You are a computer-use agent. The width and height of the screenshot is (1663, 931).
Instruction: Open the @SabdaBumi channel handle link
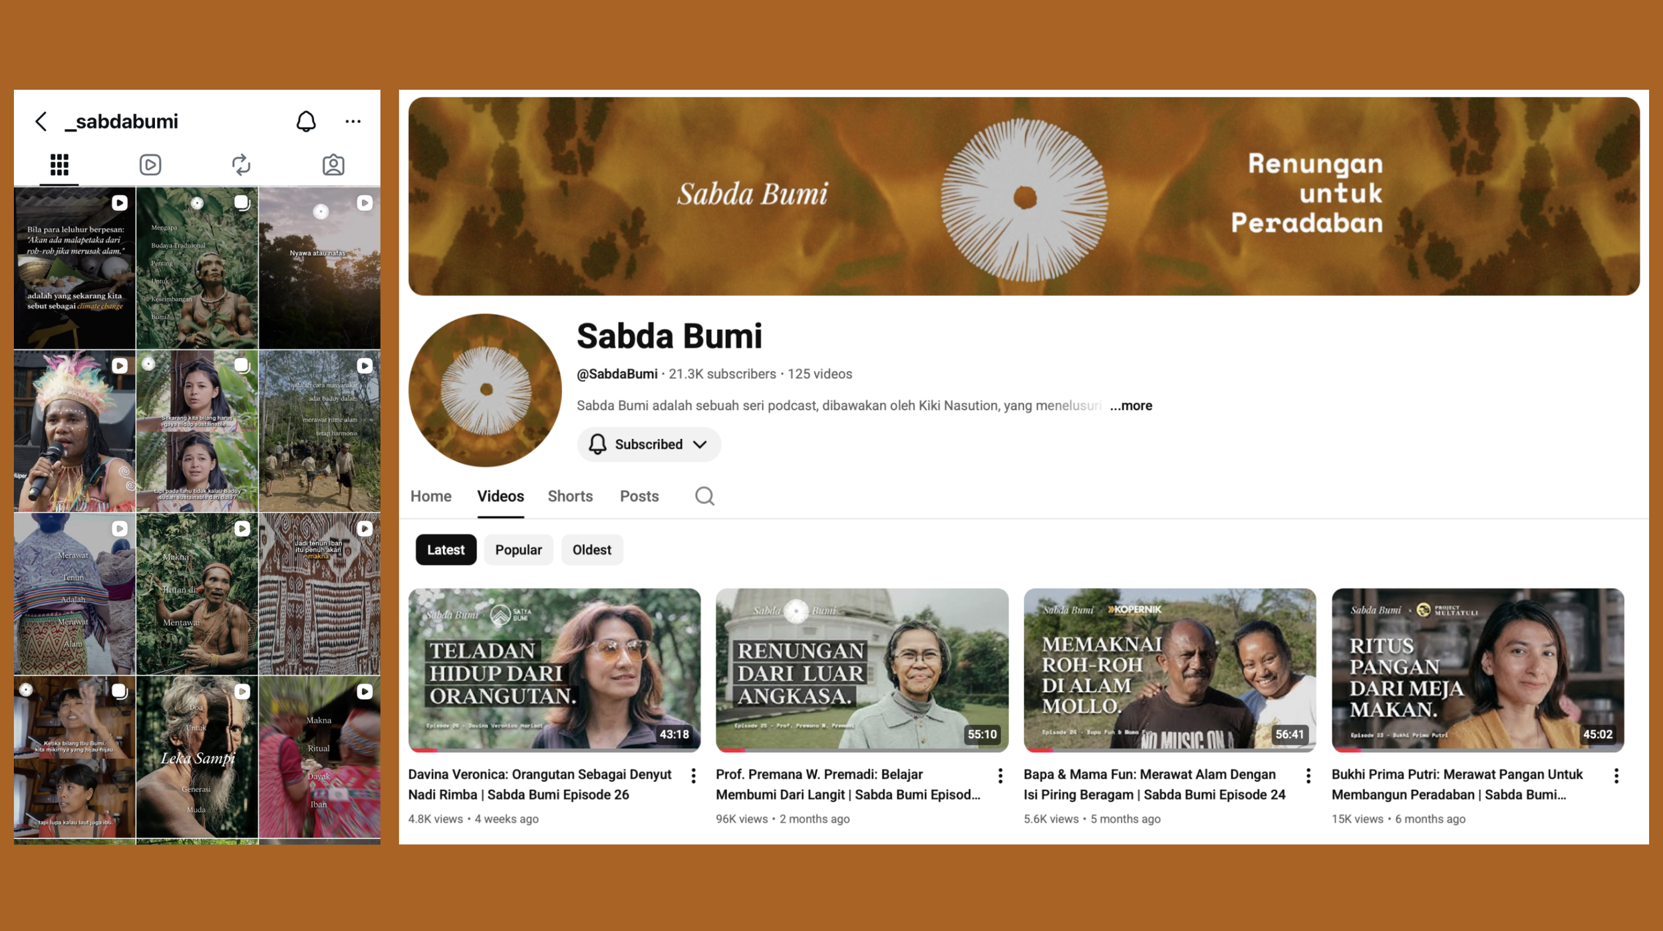[616, 374]
